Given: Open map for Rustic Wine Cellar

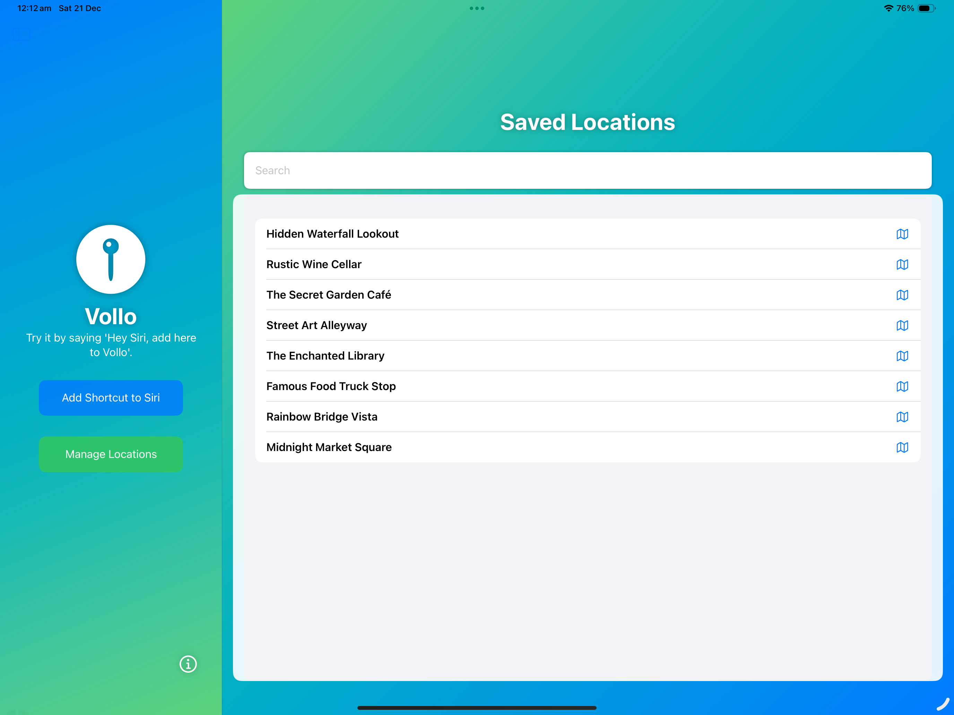Looking at the screenshot, I should coord(902,264).
